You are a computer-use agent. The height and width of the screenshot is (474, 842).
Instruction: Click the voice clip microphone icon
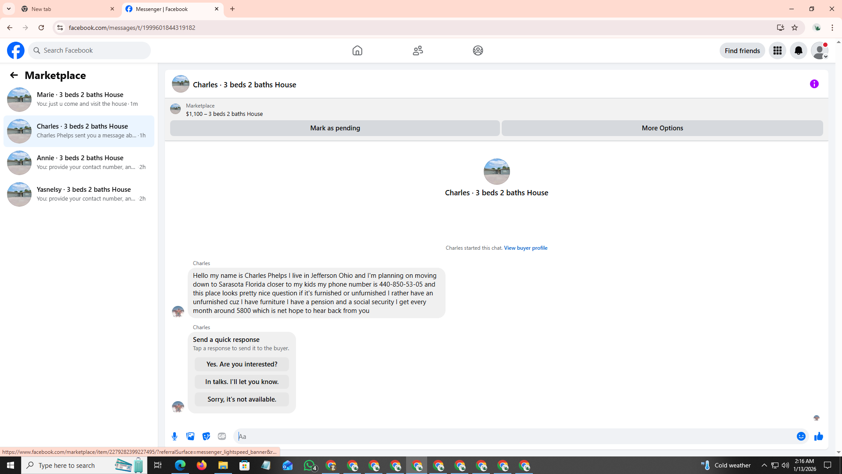coord(175,436)
